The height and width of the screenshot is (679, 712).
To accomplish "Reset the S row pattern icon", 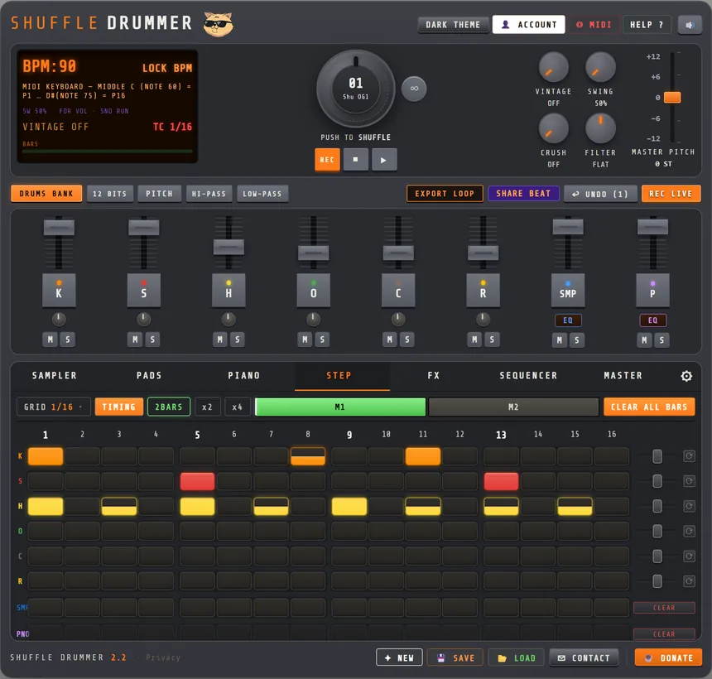I will [x=689, y=481].
